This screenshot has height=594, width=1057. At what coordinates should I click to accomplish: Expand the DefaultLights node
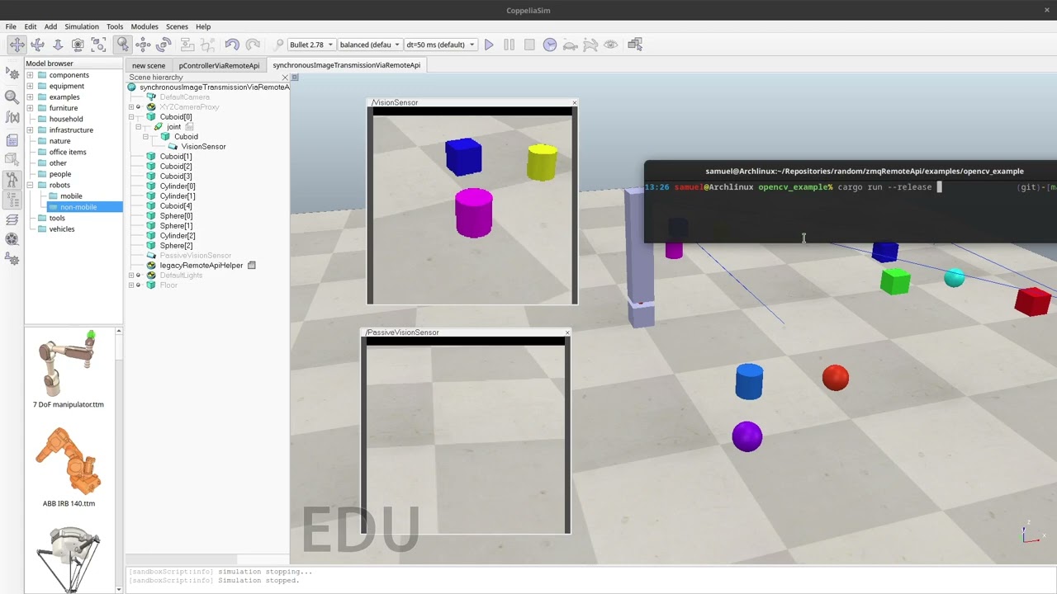pyautogui.click(x=131, y=276)
